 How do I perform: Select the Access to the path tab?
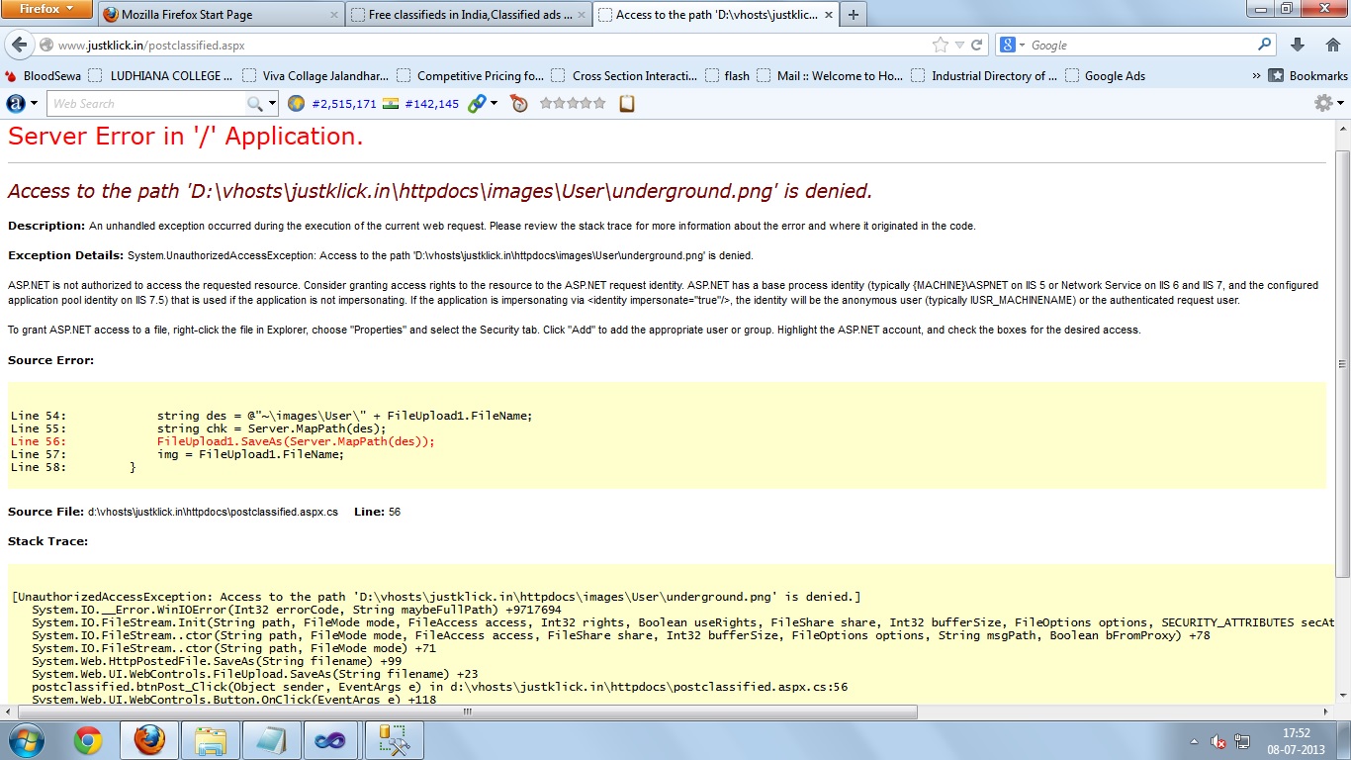pyautogui.click(x=717, y=15)
